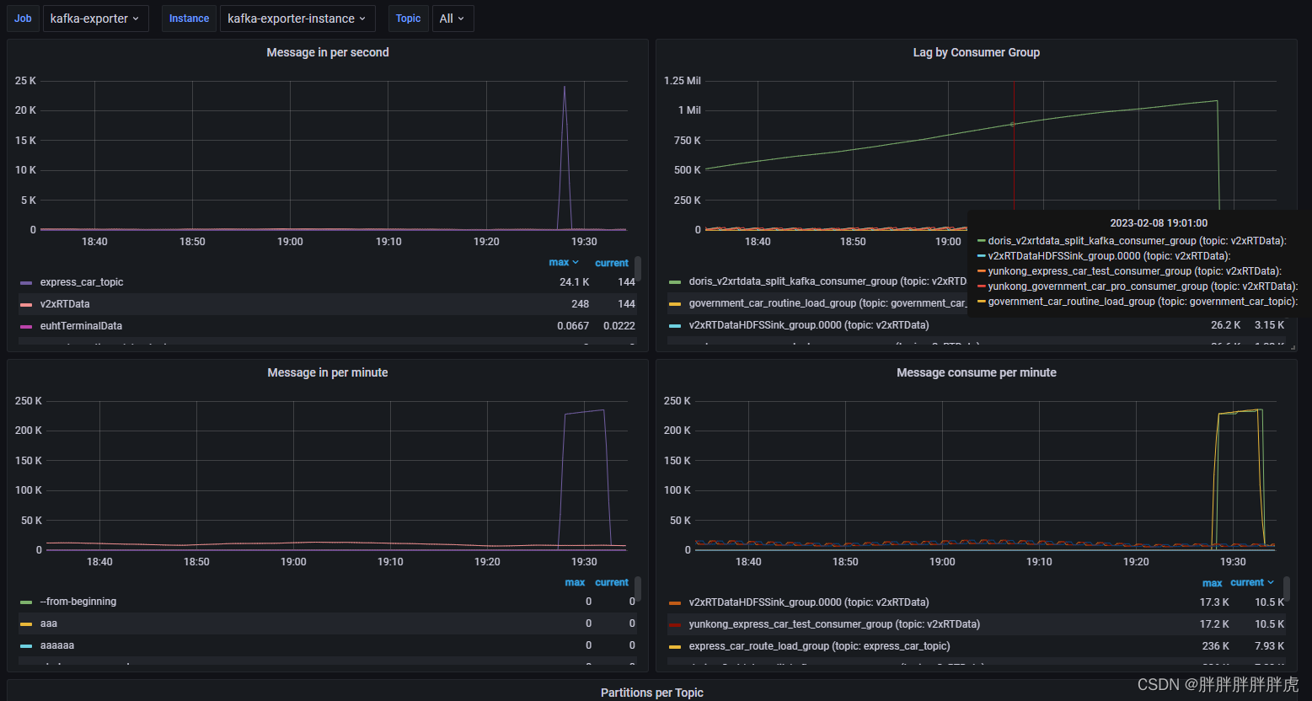Toggle aaa series visibility

(49, 623)
